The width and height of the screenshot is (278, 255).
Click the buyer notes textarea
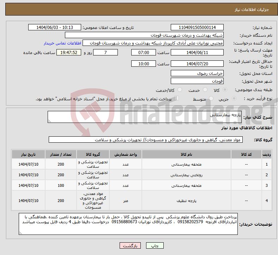pos(128,224)
